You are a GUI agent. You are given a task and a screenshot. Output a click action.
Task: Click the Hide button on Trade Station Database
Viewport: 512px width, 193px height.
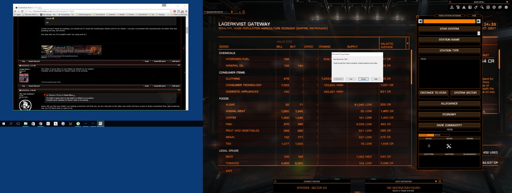[474, 16]
